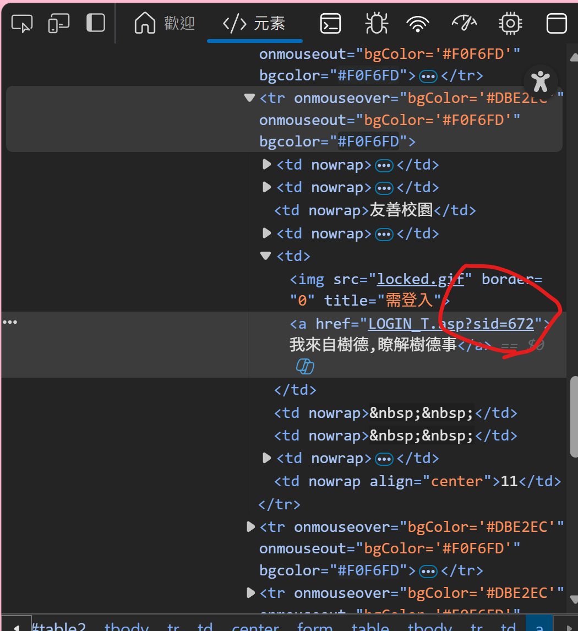The height and width of the screenshot is (631, 578).
Task: Open the Sources bug icon tool
Action: [377, 23]
